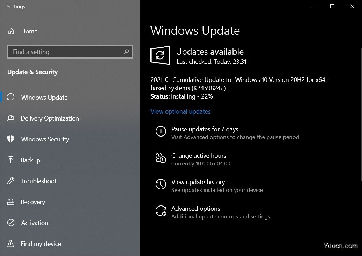Viewport: 362px width, 256px height.
Task: Click the Backup upload arrow icon
Action: click(x=10, y=160)
